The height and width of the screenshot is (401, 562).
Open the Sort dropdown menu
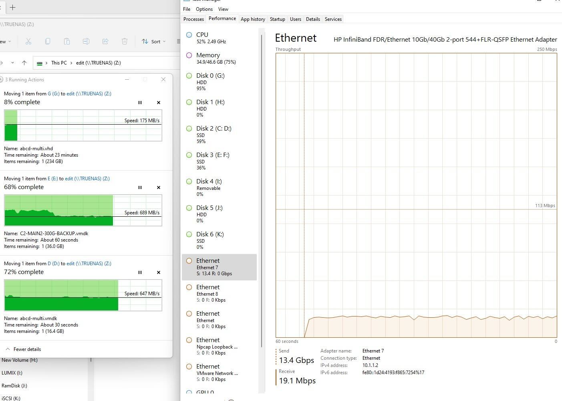point(153,41)
